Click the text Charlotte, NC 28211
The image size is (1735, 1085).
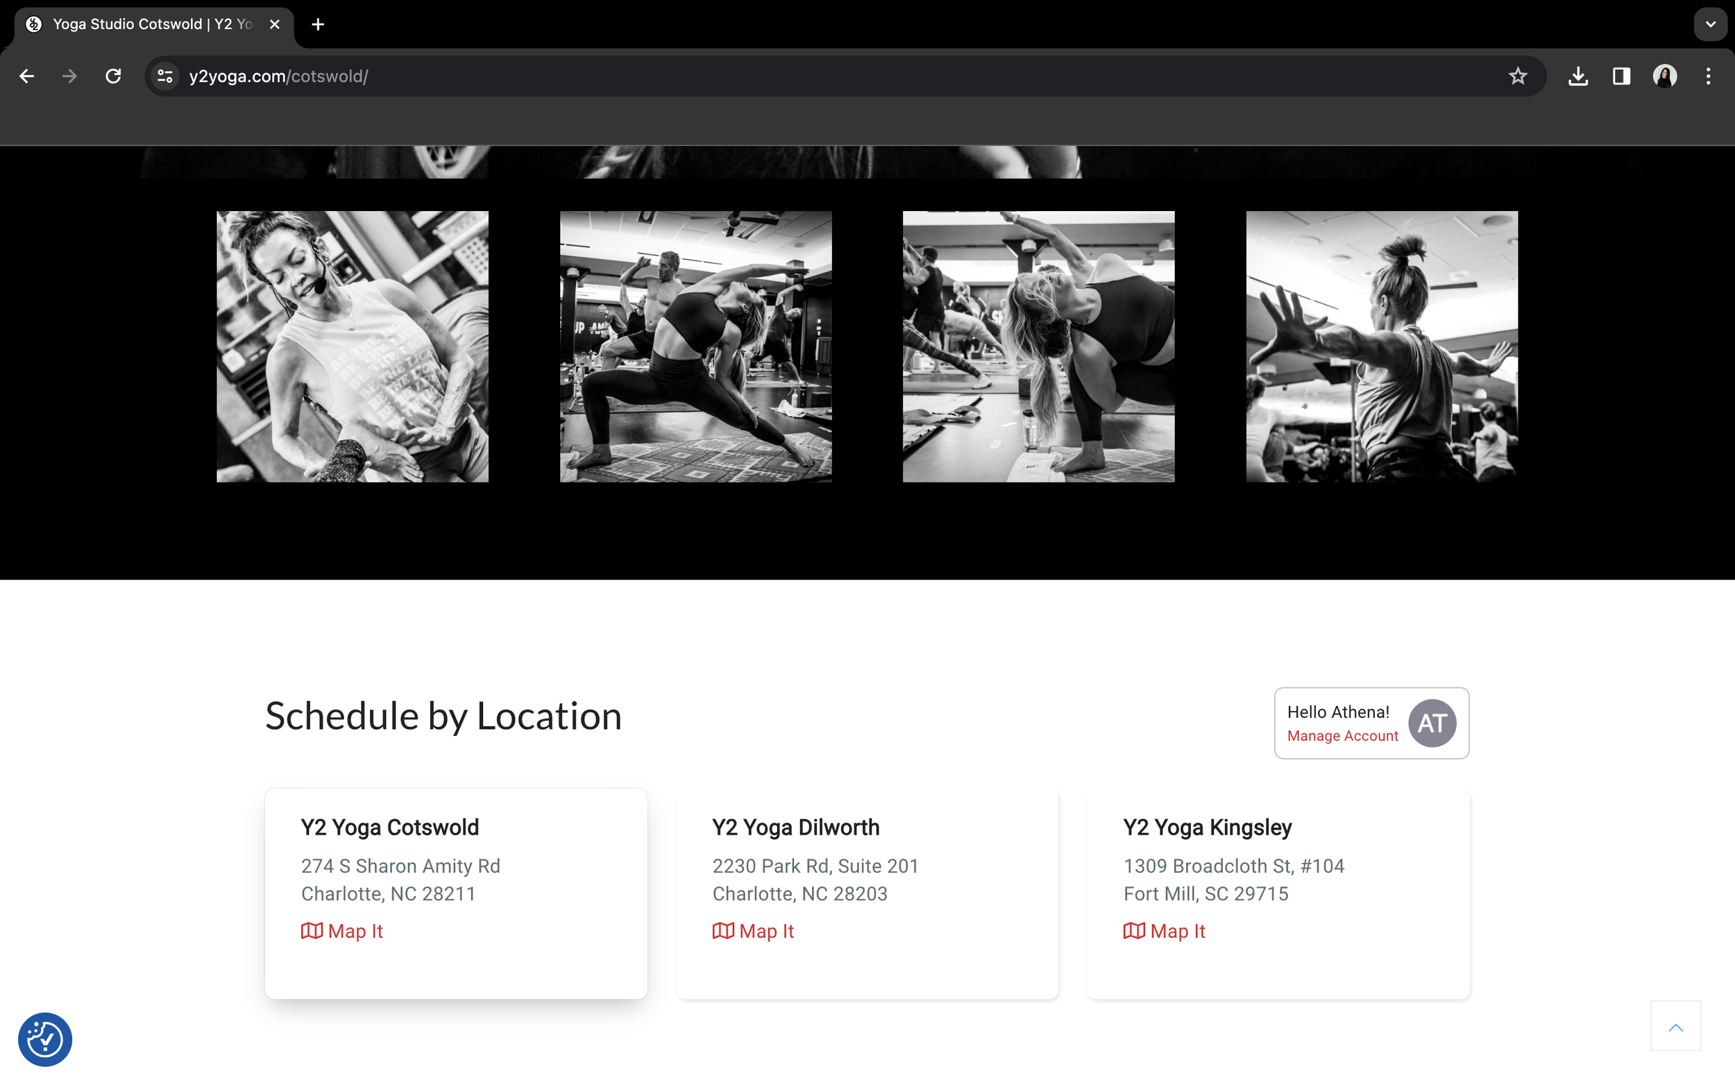(x=388, y=893)
